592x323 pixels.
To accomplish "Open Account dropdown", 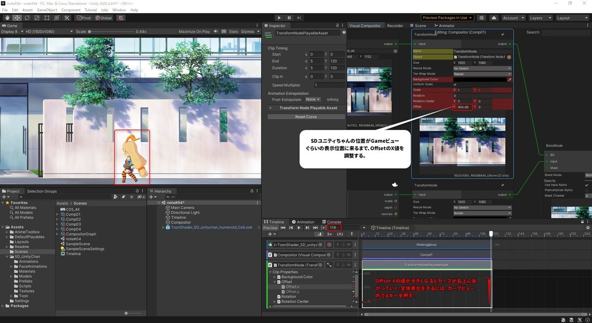I will click(513, 18).
